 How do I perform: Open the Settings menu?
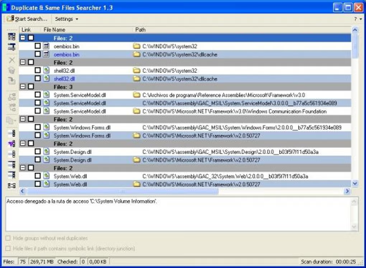[x=66, y=19]
